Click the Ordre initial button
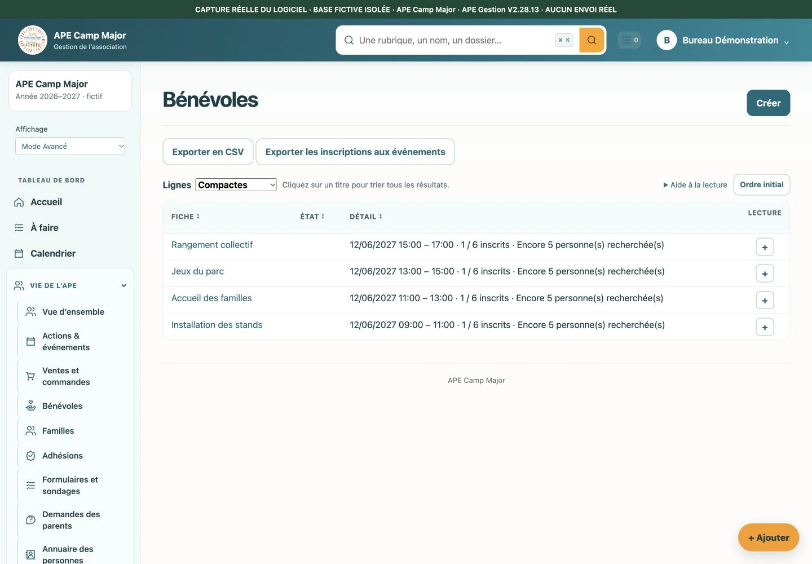 [x=761, y=184]
